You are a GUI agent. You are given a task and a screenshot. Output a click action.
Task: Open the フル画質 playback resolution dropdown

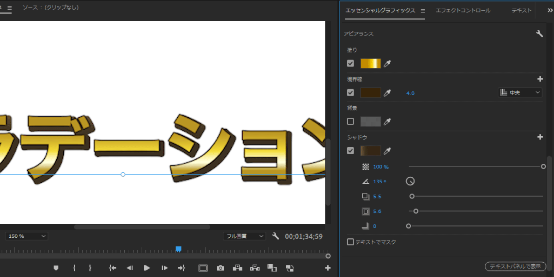coord(244,236)
